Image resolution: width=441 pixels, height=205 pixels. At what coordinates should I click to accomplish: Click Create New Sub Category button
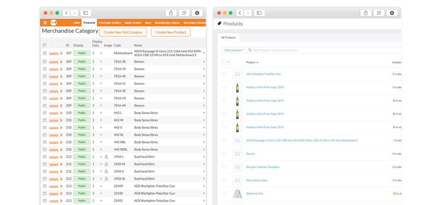click(123, 32)
